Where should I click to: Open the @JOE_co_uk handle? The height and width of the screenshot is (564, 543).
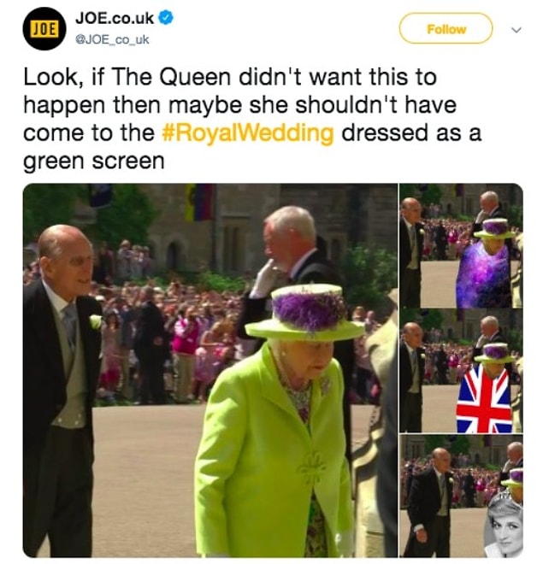pos(111,39)
